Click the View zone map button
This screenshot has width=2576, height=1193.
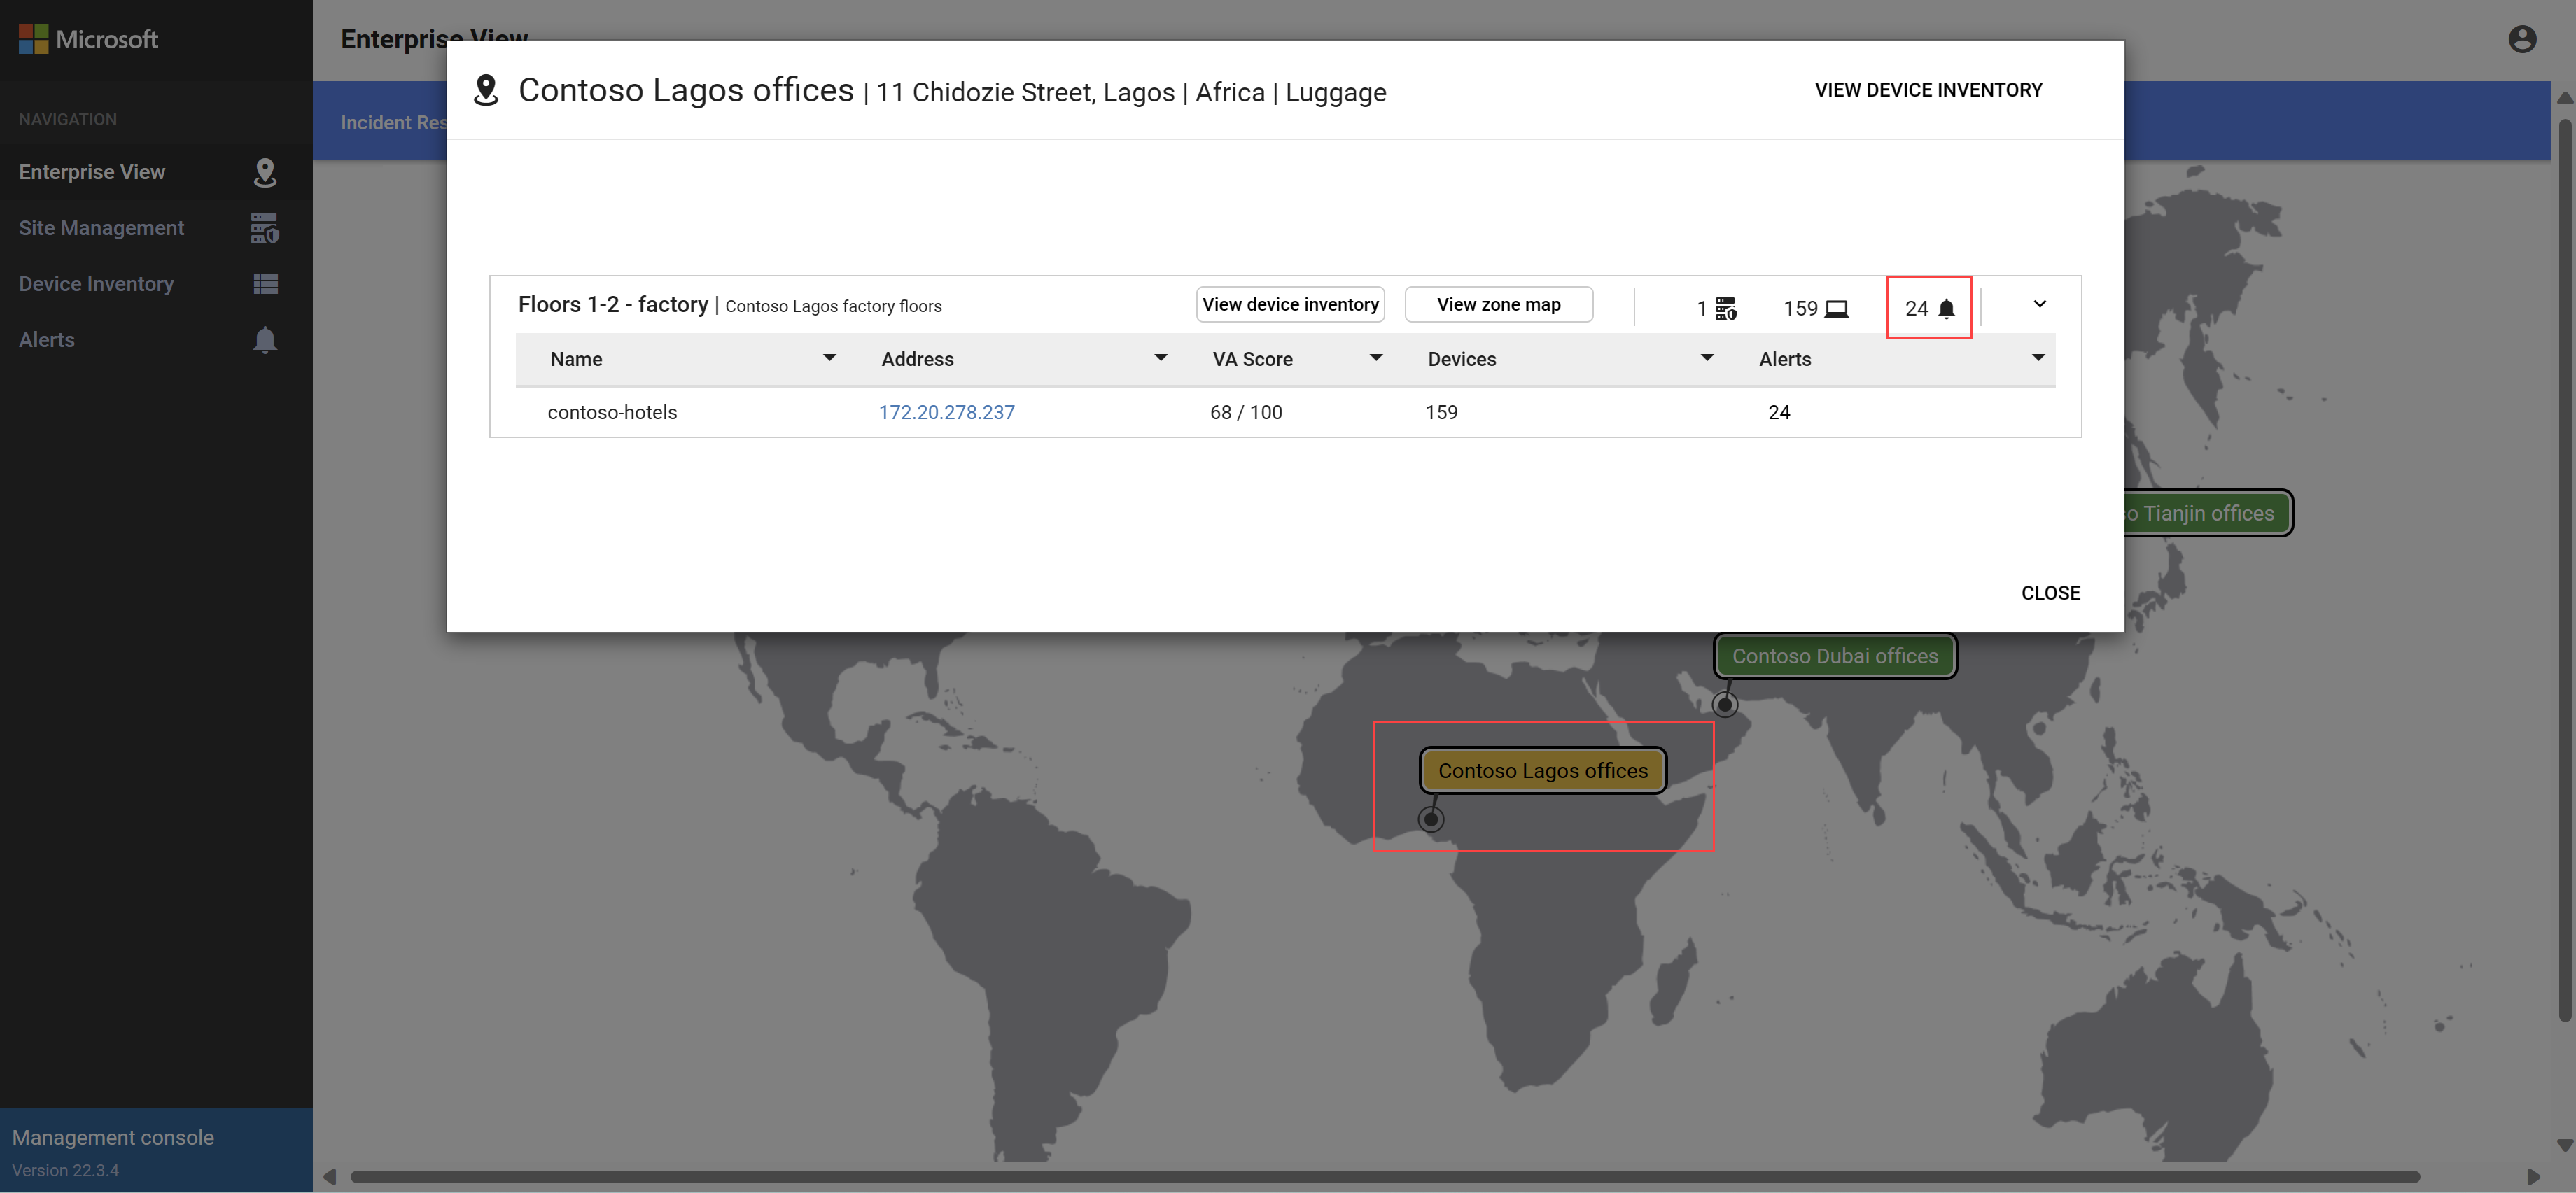coord(1498,304)
